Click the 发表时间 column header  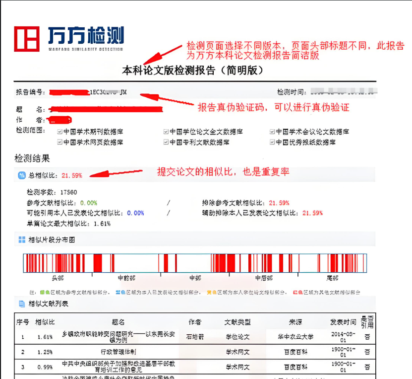(343, 322)
